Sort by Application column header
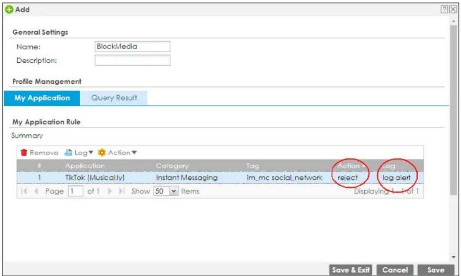This screenshot has width=461, height=276. pos(85,166)
